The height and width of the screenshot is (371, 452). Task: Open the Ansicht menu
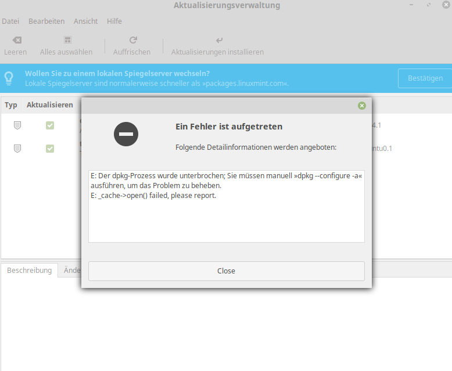tap(85, 21)
